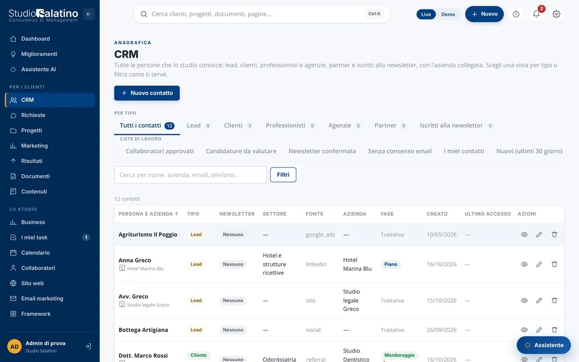Open I miei contatti list
The height and width of the screenshot is (362, 579).
464,151
